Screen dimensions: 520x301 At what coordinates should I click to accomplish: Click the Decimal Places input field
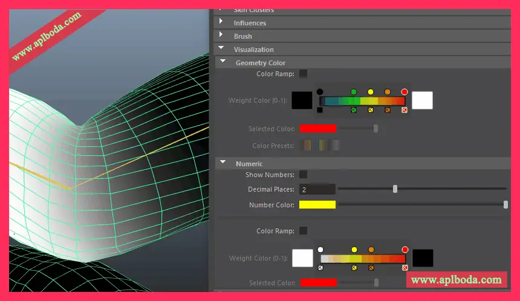pyautogui.click(x=317, y=190)
